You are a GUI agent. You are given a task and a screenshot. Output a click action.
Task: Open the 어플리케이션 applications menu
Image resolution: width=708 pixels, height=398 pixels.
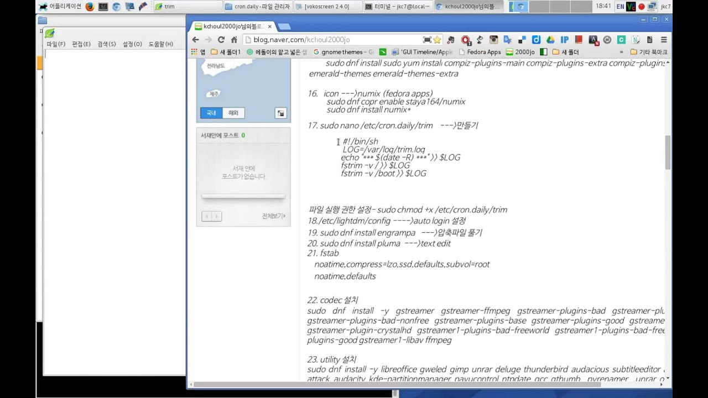pyautogui.click(x=60, y=7)
